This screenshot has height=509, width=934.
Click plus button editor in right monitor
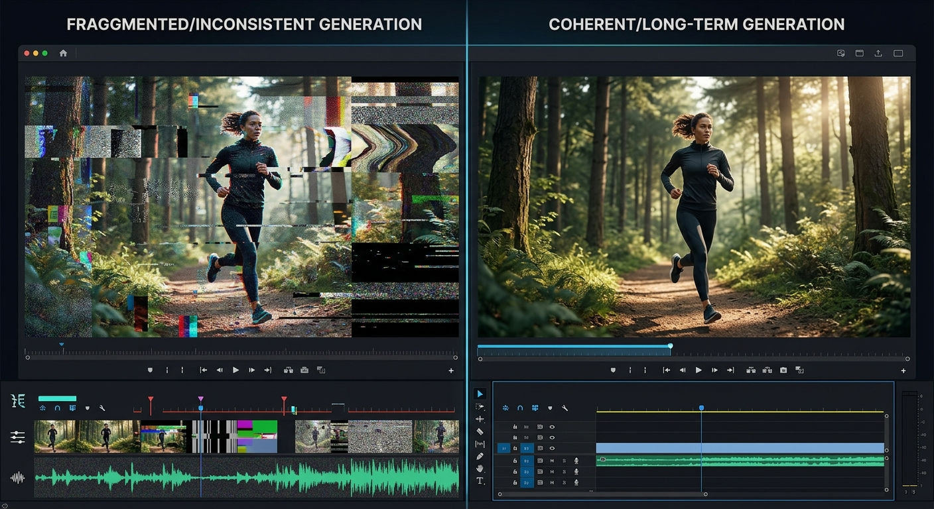tap(903, 371)
